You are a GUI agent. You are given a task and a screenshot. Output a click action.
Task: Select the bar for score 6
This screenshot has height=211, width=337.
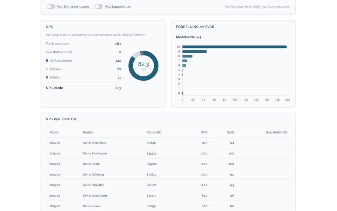pos(184,65)
